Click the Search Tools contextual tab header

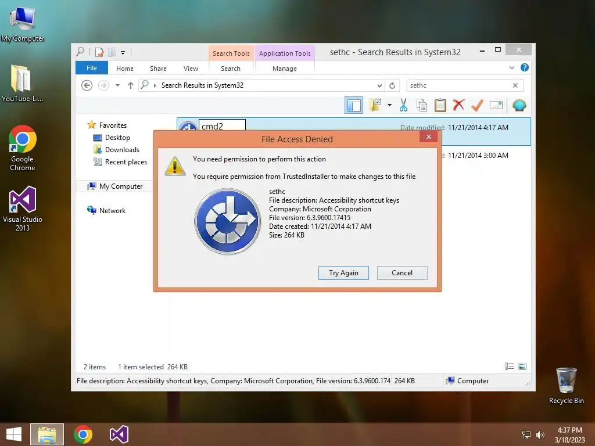231,53
